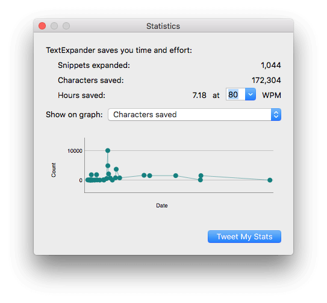
Task: Zoom the Statistics window with green button
Action: 66,26
